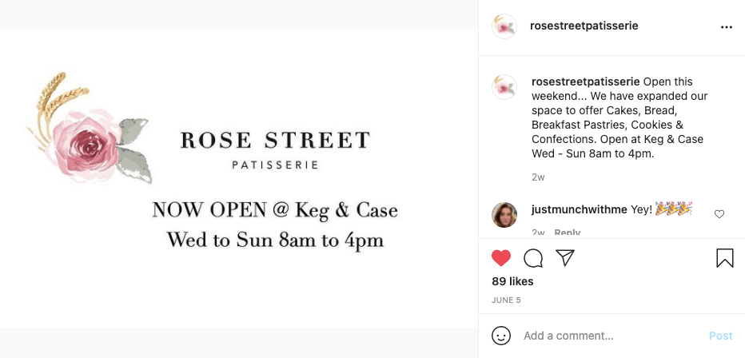
Task: Open justmunchwithme's profile picture
Action: pyautogui.click(x=504, y=215)
